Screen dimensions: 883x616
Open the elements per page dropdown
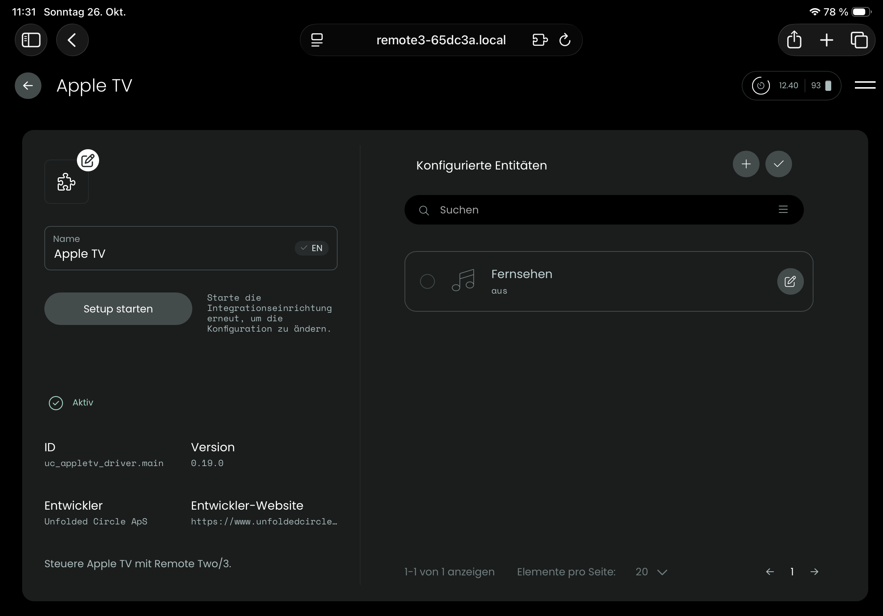651,572
